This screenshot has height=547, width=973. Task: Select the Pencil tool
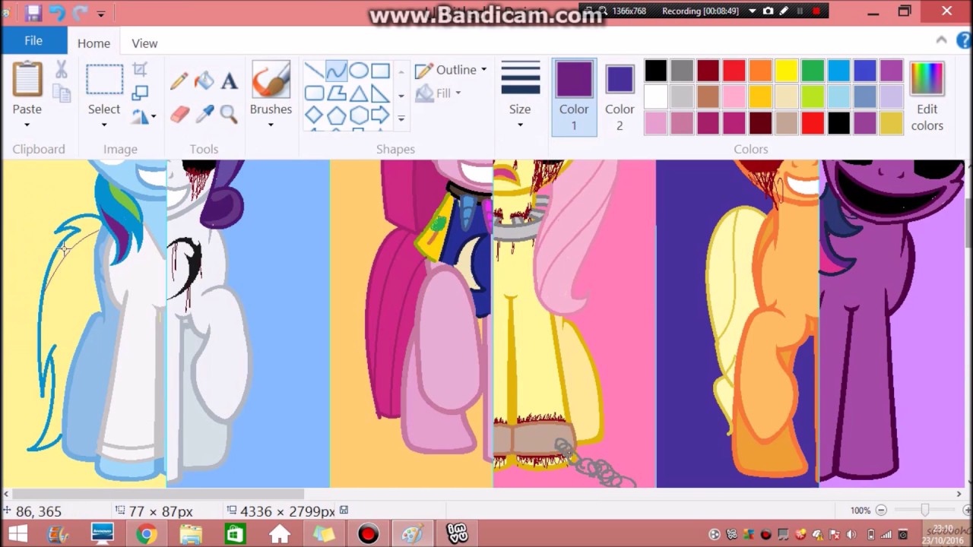coord(179,81)
